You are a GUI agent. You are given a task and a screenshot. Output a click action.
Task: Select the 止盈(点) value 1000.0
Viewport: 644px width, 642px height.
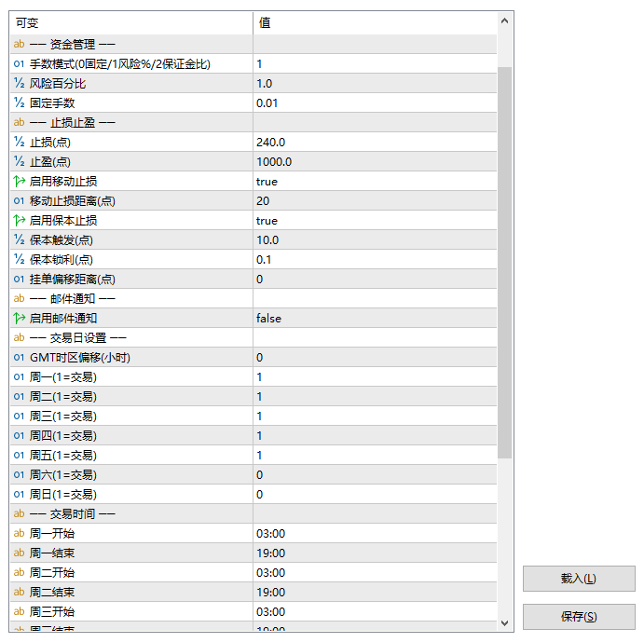[x=274, y=162]
